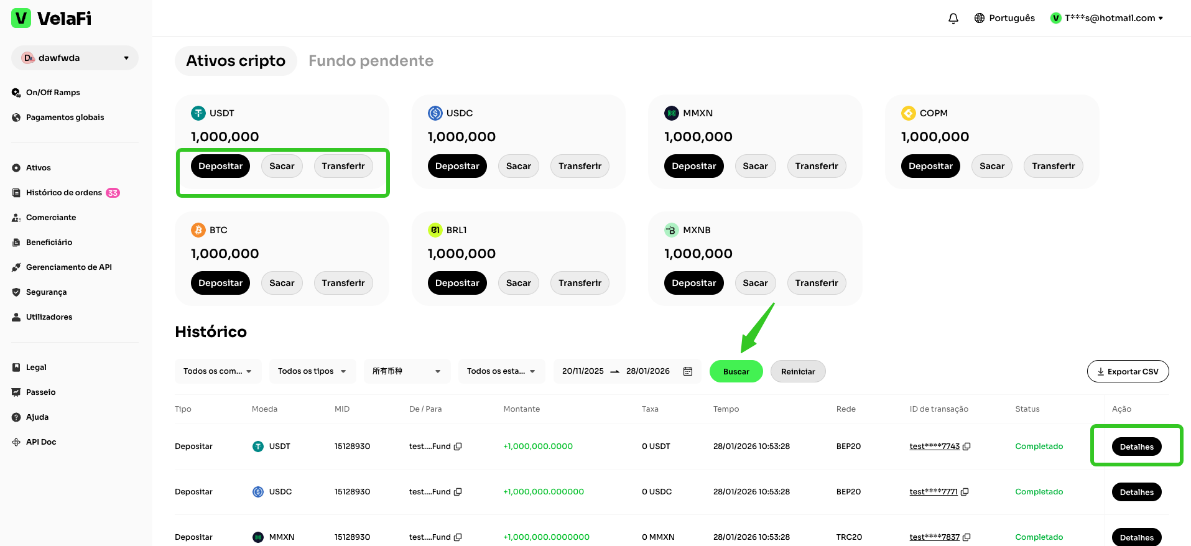1191x546 pixels.
Task: Click the VelaFi logo
Action: click(52, 19)
